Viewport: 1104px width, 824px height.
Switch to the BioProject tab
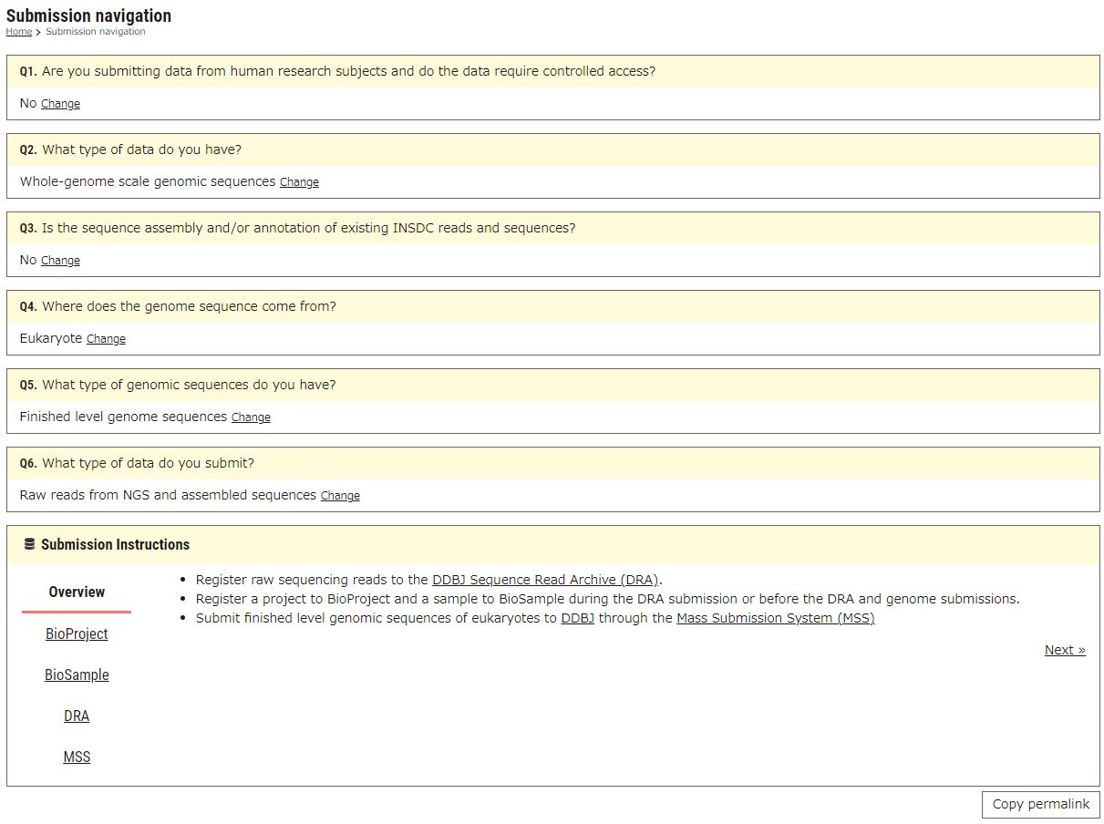click(x=77, y=633)
